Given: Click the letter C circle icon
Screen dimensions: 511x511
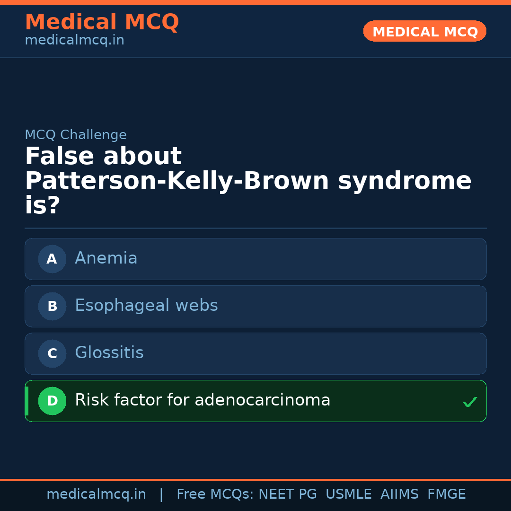Looking at the screenshot, I should 52,353.
